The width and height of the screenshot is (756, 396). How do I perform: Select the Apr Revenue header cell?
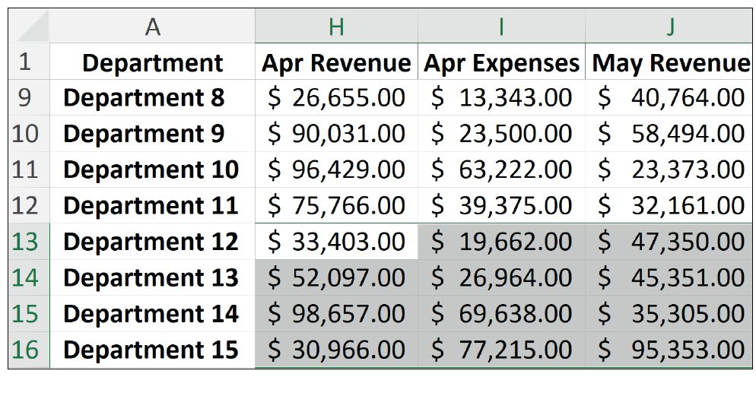336,62
